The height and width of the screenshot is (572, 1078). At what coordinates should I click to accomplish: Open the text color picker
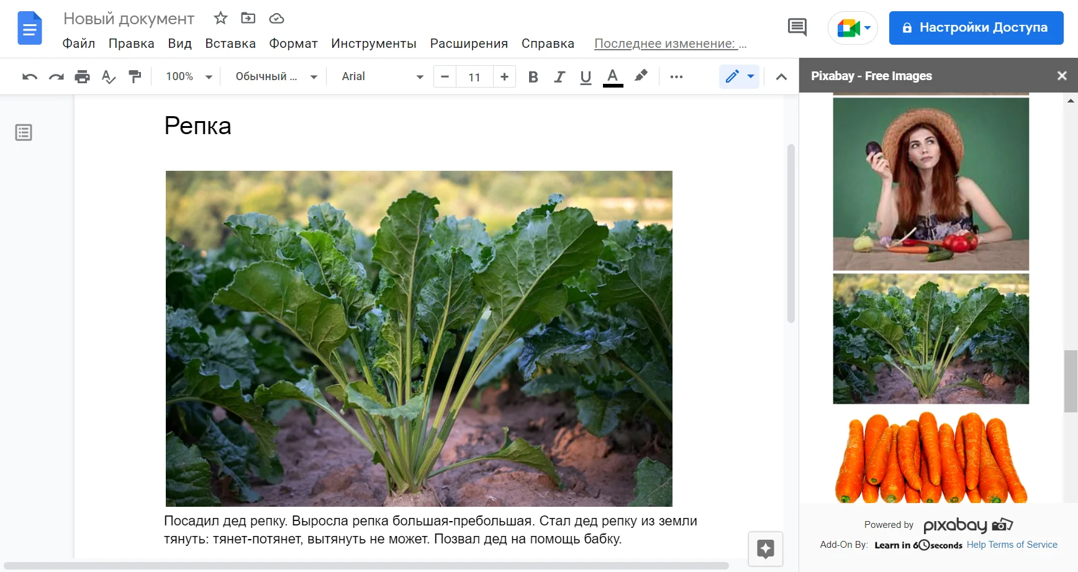pos(613,77)
